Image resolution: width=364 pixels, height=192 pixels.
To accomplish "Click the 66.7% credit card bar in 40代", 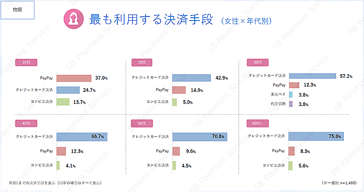I will tap(81, 136).
